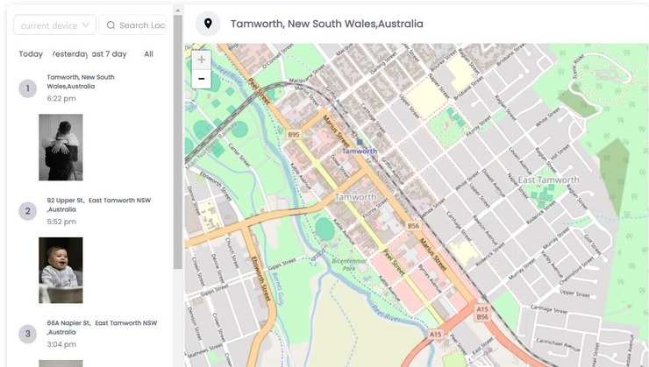Image resolution: width=649 pixels, height=367 pixels.
Task: Show the Last 7 day history
Action: [110, 54]
